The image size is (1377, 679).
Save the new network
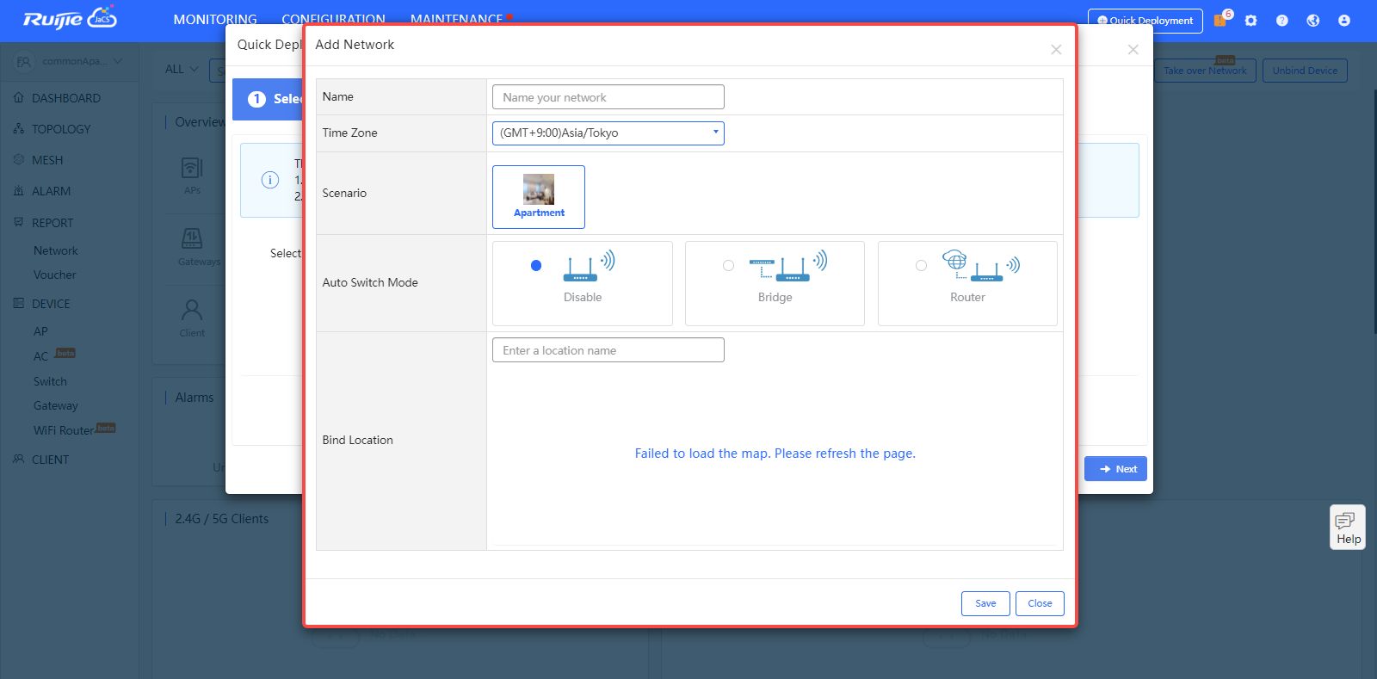click(985, 603)
